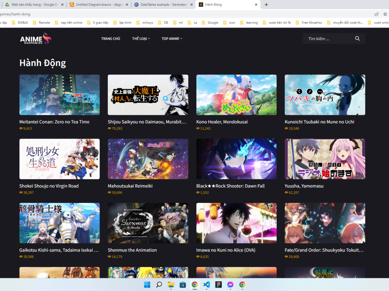
Task: Close the DataTables example tab
Action: click(x=191, y=4)
